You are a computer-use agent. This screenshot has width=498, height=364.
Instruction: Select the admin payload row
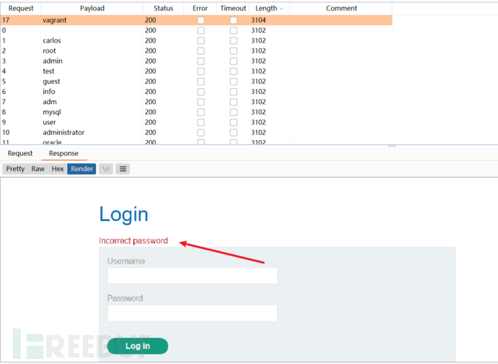pos(196,61)
